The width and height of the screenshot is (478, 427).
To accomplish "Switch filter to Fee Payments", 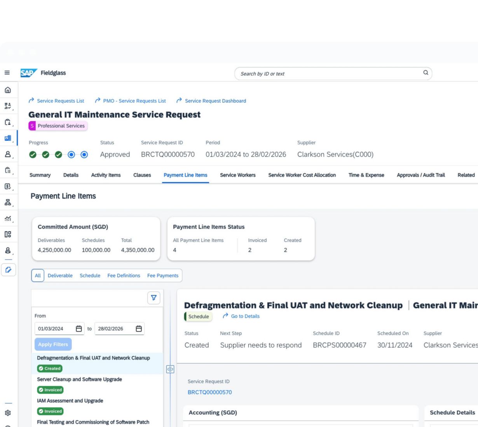I will (x=162, y=276).
